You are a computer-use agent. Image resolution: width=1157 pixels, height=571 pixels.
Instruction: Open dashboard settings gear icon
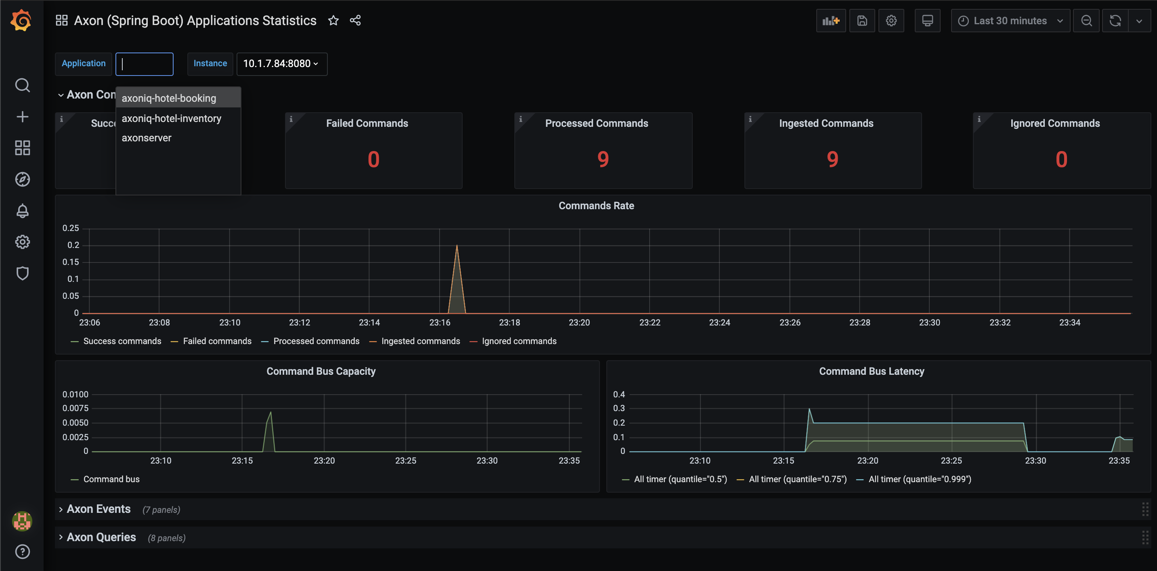pyautogui.click(x=891, y=21)
